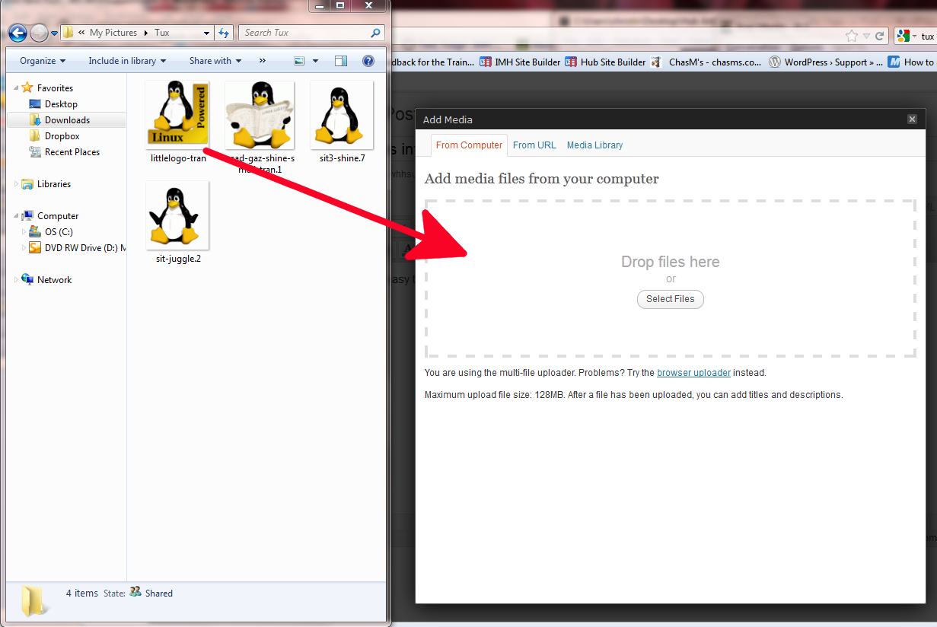Select the sit-juggle.2 penguin thumbnail
The image size is (937, 627).
pyautogui.click(x=177, y=216)
